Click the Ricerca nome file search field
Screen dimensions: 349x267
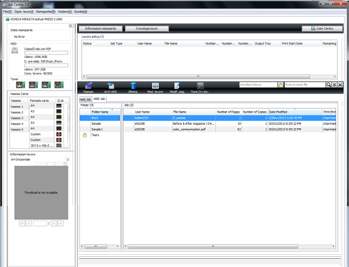tap(305, 85)
